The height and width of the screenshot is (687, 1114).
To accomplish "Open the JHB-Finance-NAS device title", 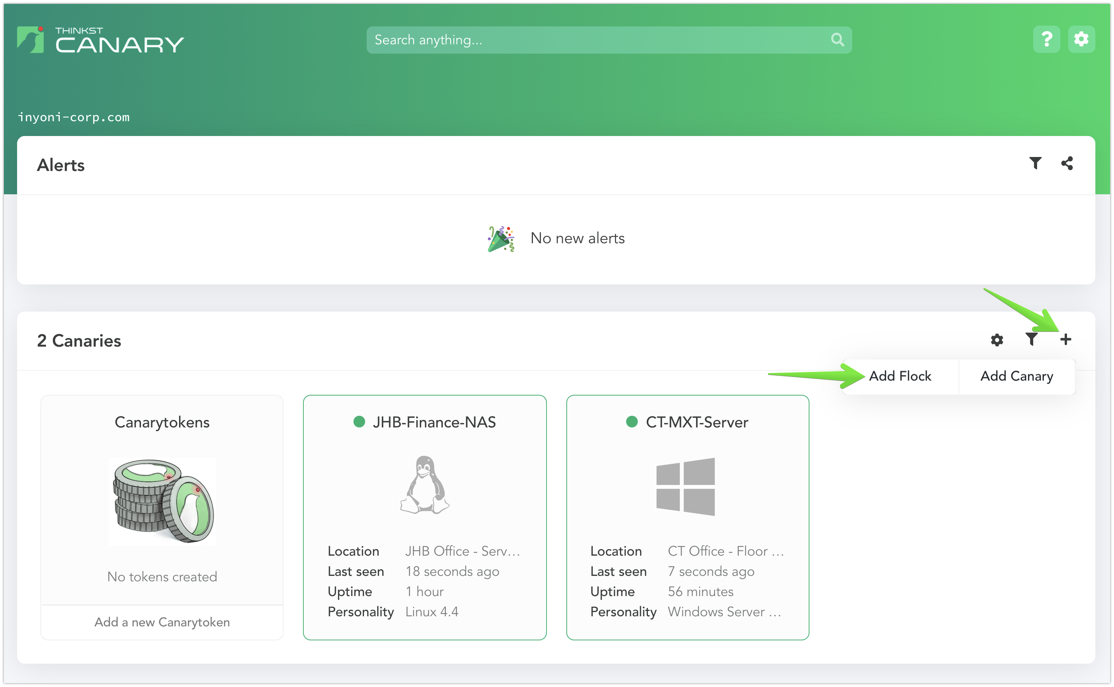I will tap(434, 422).
